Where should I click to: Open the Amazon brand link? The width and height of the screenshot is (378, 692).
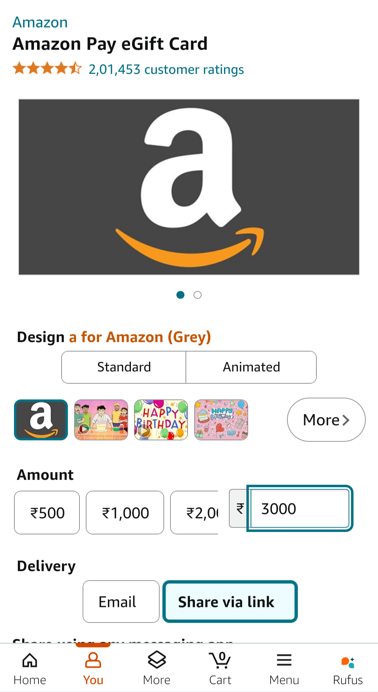click(40, 22)
